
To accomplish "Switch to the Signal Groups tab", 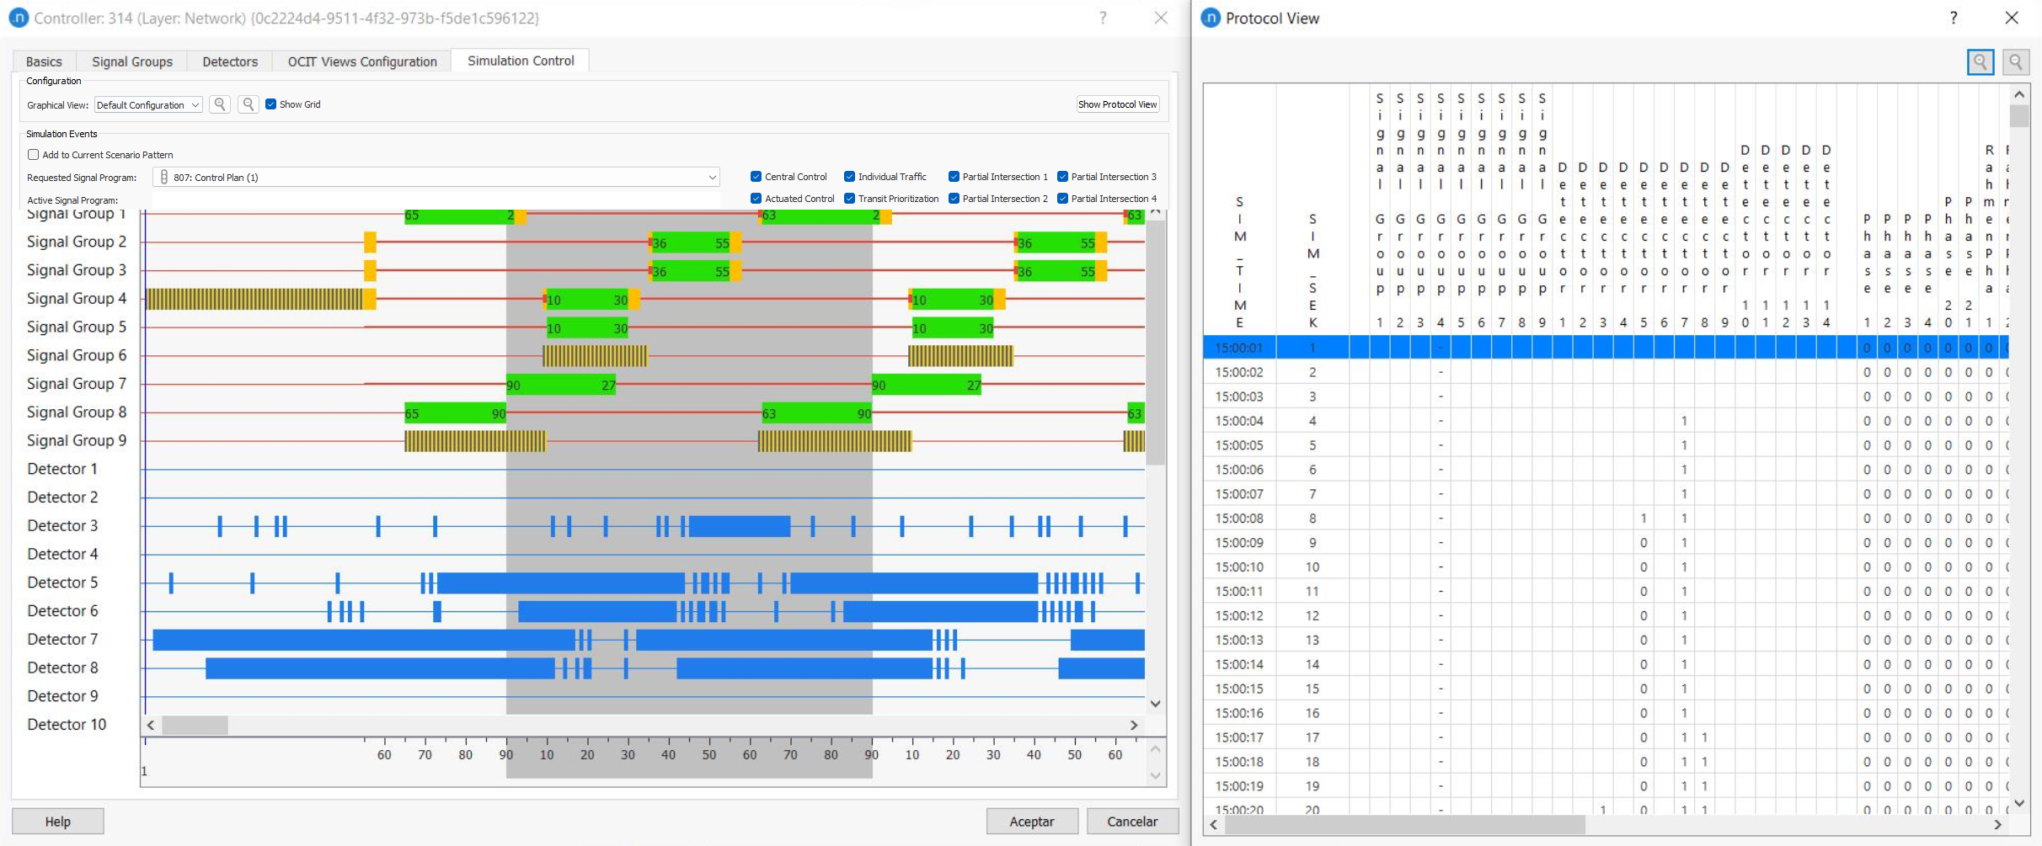I will 132,61.
